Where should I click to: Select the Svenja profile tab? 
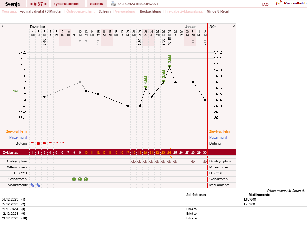pos(12,4)
